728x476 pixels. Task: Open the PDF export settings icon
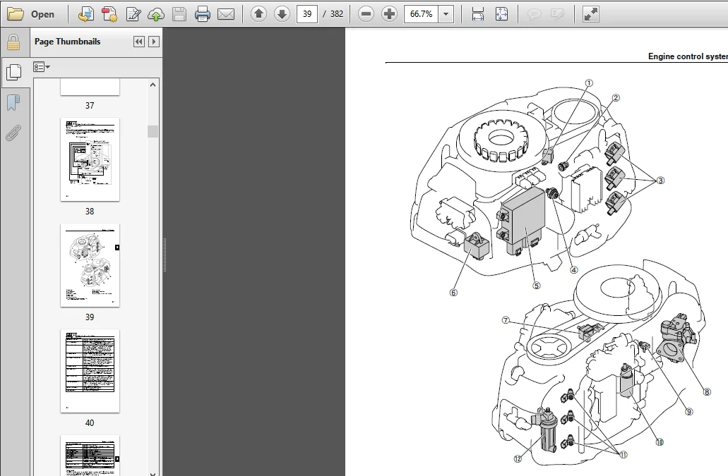click(109, 14)
